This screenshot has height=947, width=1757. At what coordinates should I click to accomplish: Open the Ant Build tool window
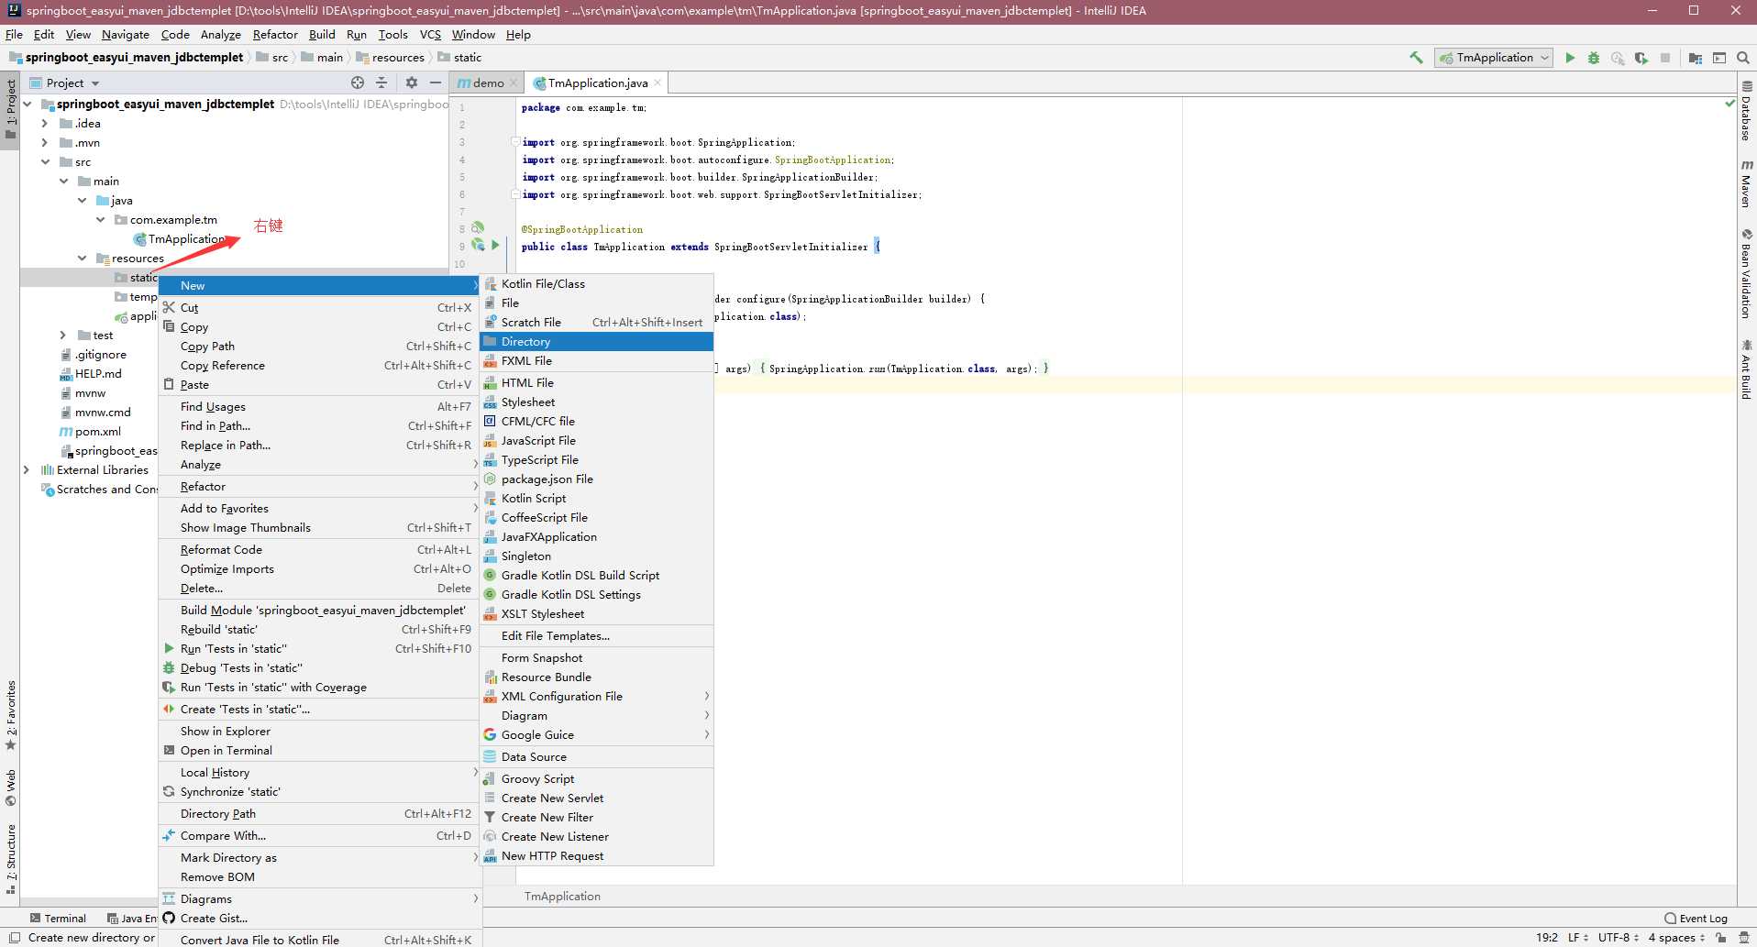pos(1747,369)
